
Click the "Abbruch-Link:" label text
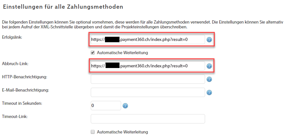(x=15, y=64)
